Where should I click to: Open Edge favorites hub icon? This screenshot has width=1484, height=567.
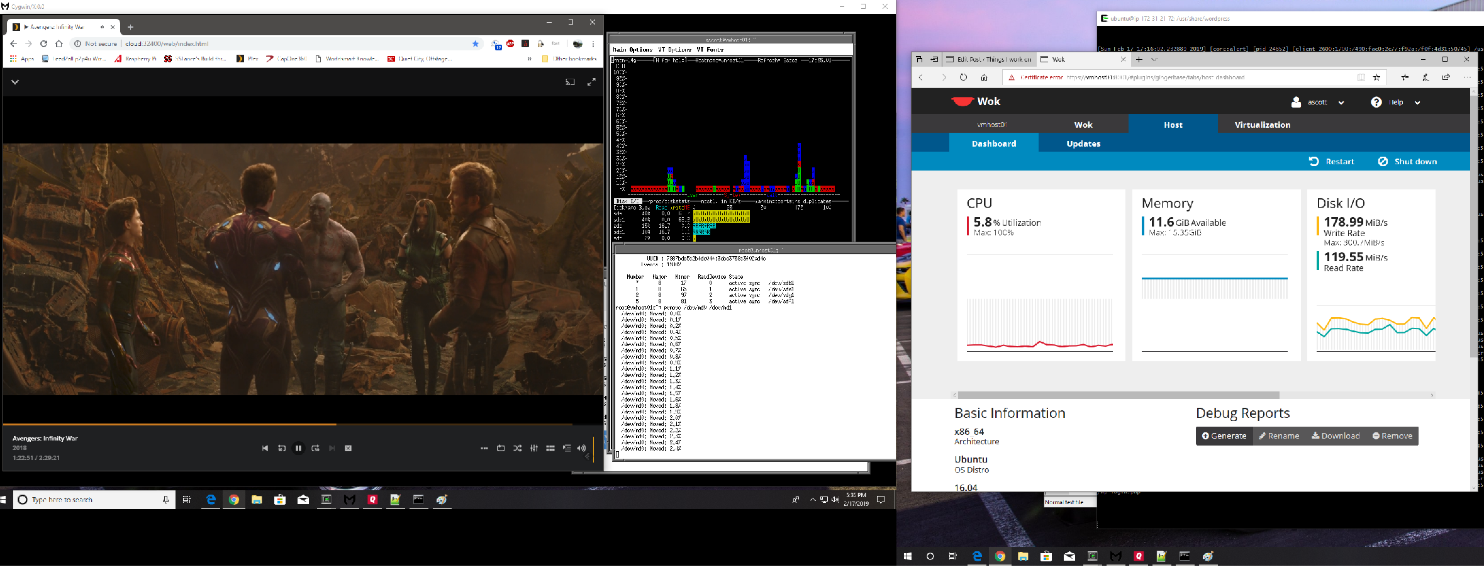(x=1405, y=77)
